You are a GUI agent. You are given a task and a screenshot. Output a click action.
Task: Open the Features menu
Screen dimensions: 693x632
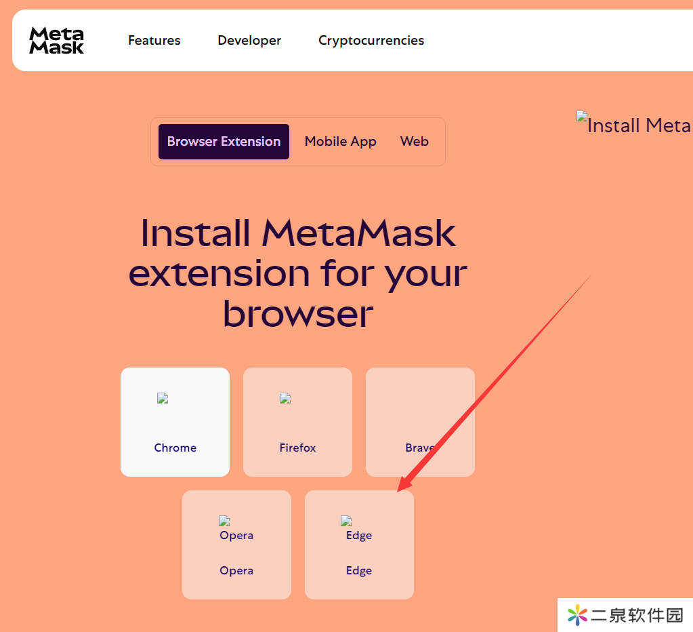click(x=154, y=40)
